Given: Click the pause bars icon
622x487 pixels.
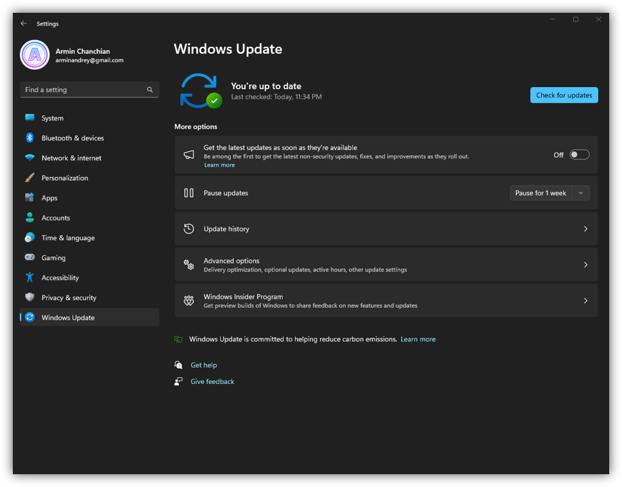Looking at the screenshot, I should click(x=189, y=193).
